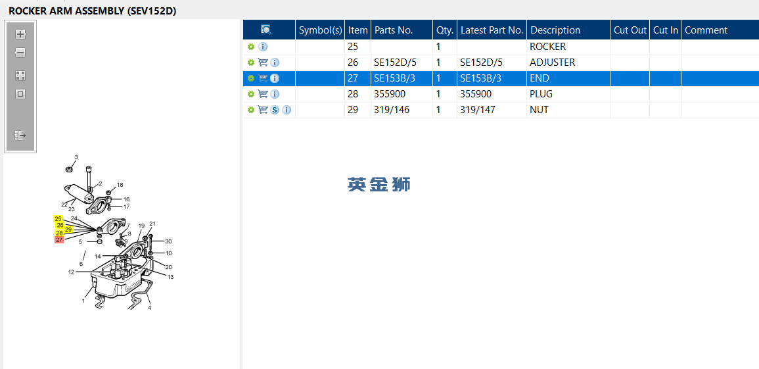Click callout 17 in the diagram

(x=126, y=207)
